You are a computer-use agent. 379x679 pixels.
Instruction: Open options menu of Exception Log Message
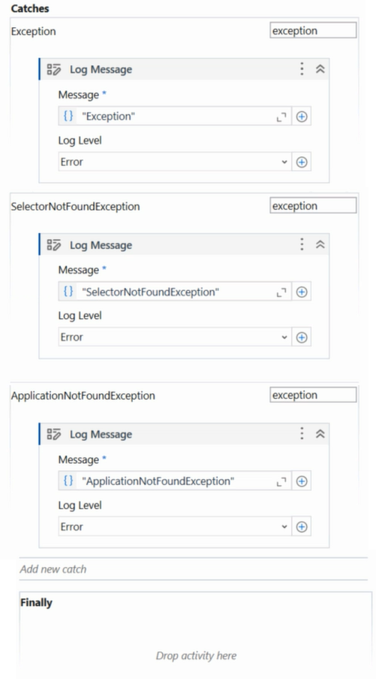302,69
